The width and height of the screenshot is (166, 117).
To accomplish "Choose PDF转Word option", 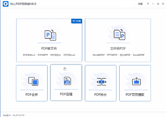I will click(x=29, y=55).
